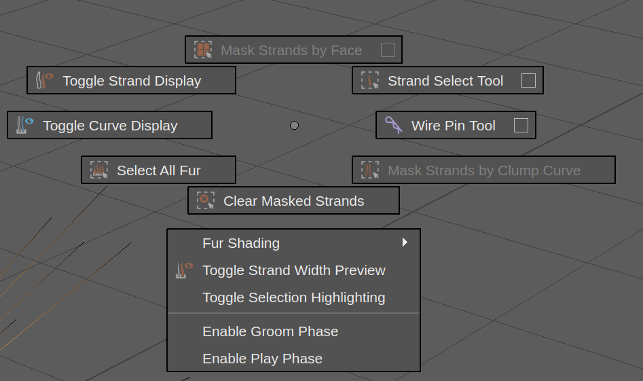The height and width of the screenshot is (381, 643).
Task: Open the Fur Shading menu entry
Action: (x=241, y=243)
